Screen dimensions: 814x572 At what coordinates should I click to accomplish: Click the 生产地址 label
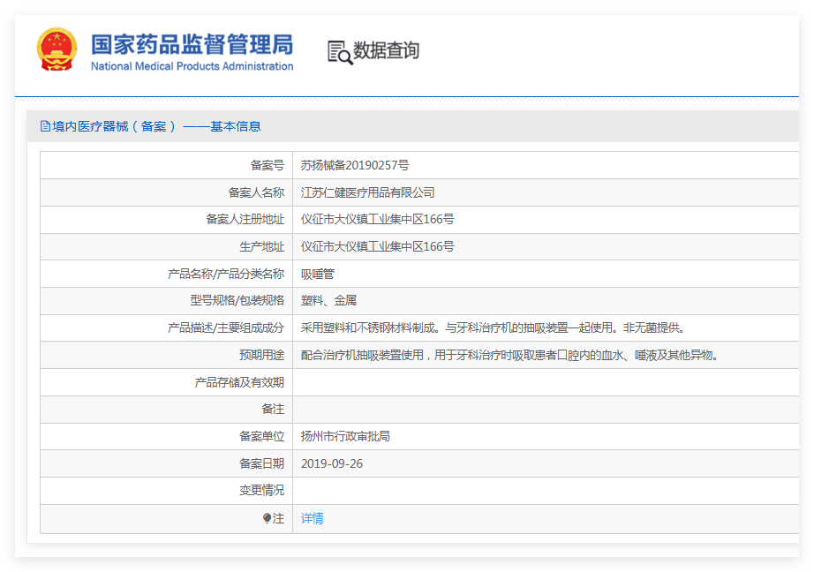click(261, 246)
